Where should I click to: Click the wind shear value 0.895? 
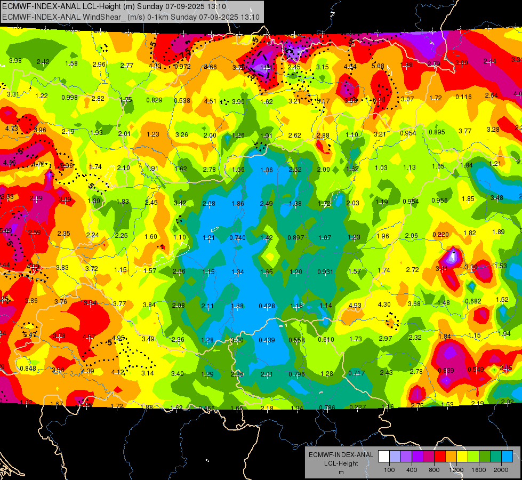(437, 132)
